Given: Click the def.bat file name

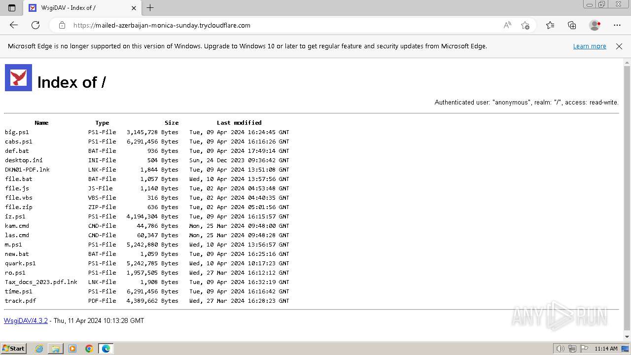Looking at the screenshot, I should click(x=17, y=151).
